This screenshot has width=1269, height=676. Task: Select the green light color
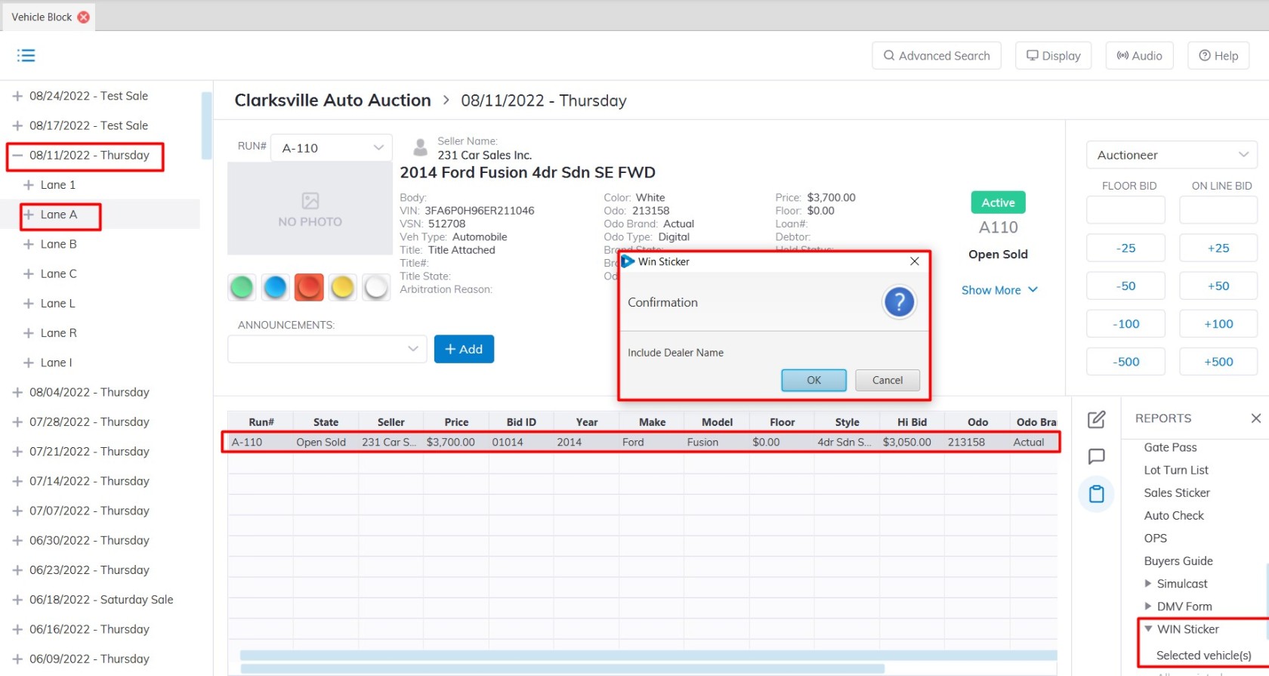[242, 287]
